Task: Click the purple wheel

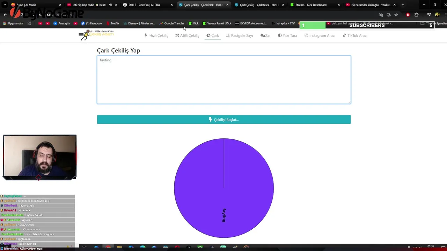Action: click(x=224, y=188)
